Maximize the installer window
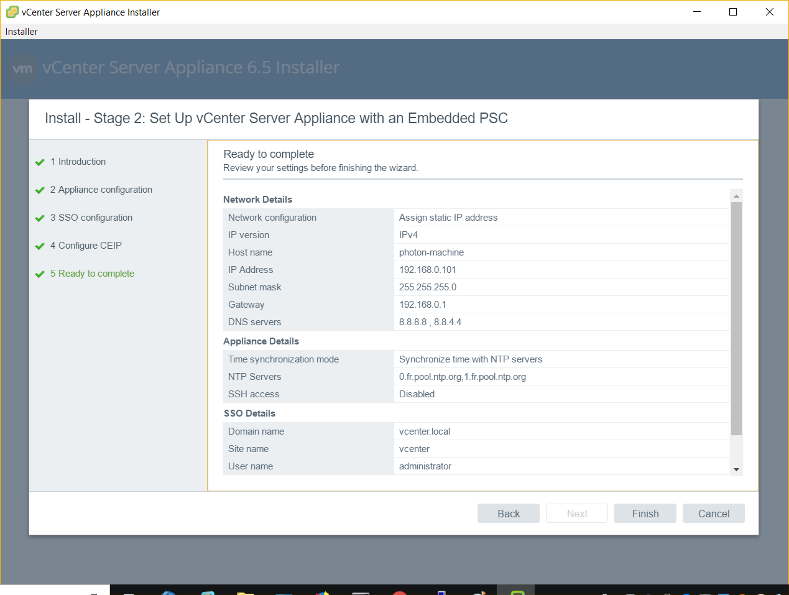The width and height of the screenshot is (789, 595). pos(733,12)
